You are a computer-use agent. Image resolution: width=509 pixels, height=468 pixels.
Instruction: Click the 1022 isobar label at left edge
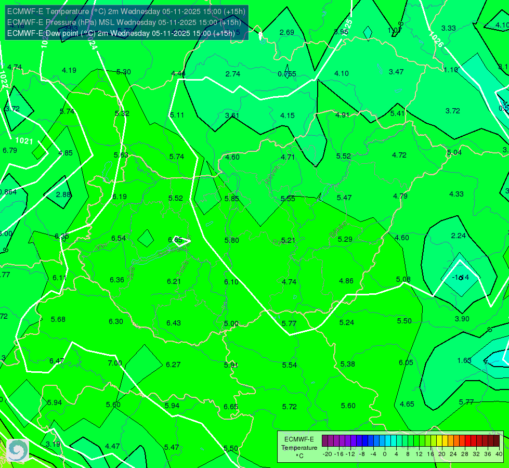click(3, 79)
